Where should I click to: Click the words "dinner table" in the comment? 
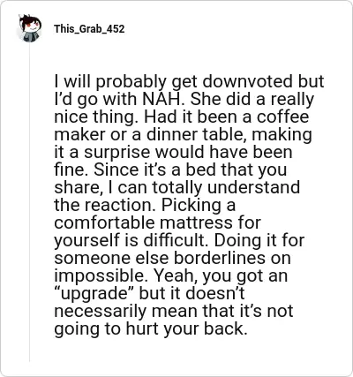click(x=196, y=134)
